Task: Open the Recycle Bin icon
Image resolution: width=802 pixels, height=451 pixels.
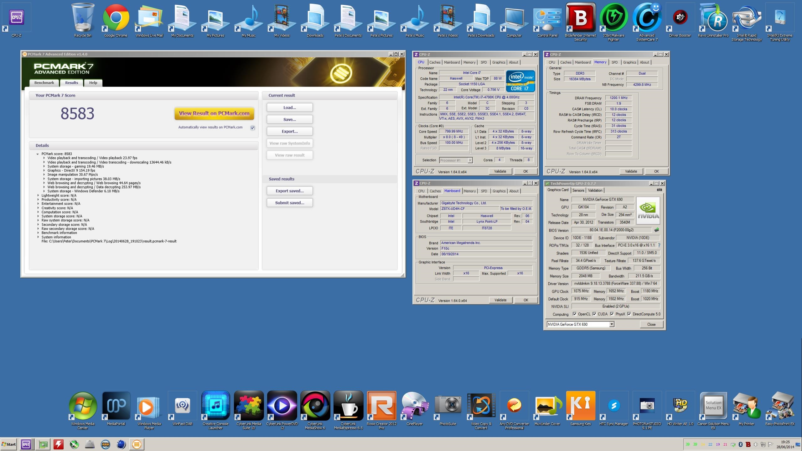Action: [x=83, y=20]
